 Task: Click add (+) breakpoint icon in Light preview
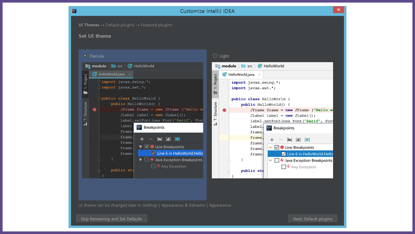click(x=272, y=139)
